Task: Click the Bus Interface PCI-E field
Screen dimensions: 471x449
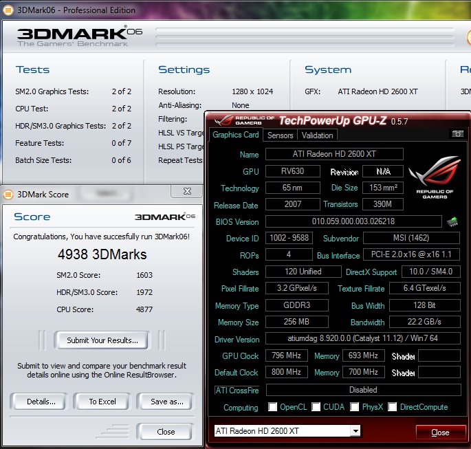Action: (x=411, y=254)
